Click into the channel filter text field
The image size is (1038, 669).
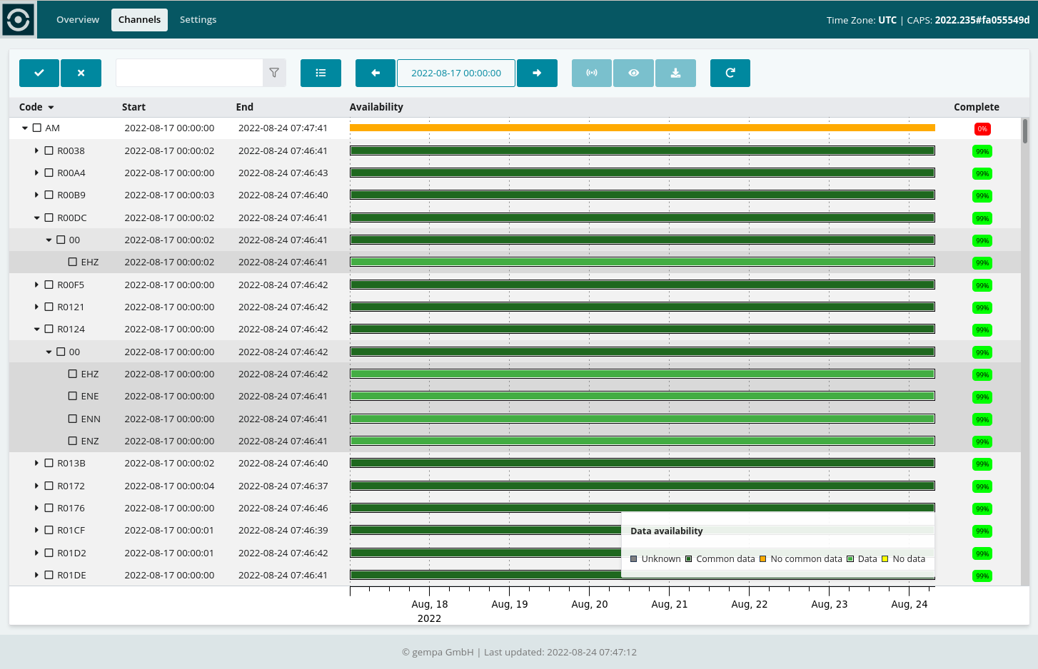pyautogui.click(x=189, y=73)
